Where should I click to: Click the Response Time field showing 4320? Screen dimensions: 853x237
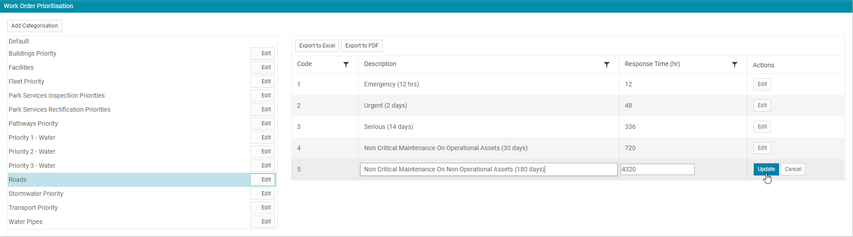pyautogui.click(x=658, y=169)
